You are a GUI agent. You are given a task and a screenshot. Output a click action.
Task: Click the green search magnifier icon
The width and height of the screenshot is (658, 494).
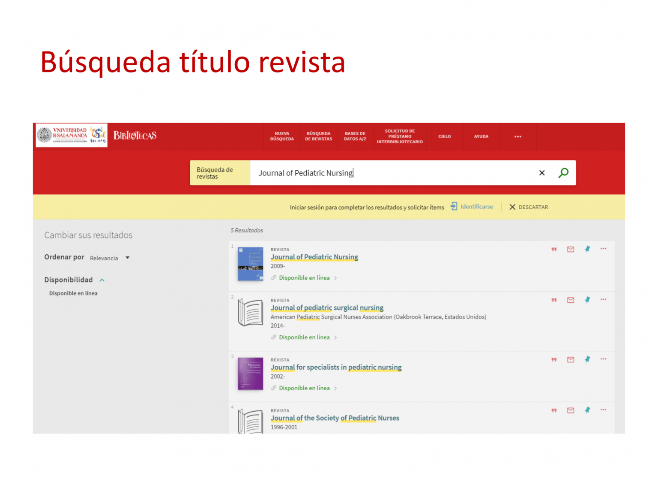coord(563,173)
